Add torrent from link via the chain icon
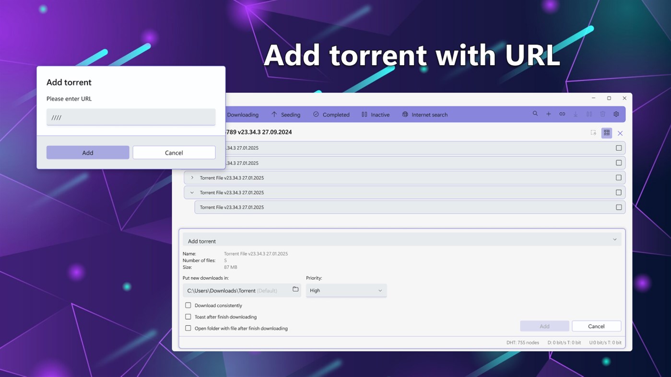Image resolution: width=671 pixels, height=377 pixels. coord(562,114)
